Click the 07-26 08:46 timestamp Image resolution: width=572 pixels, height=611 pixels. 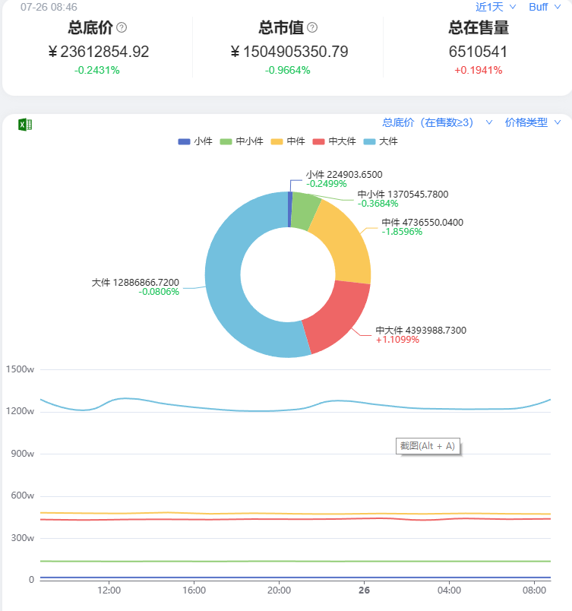coord(49,7)
